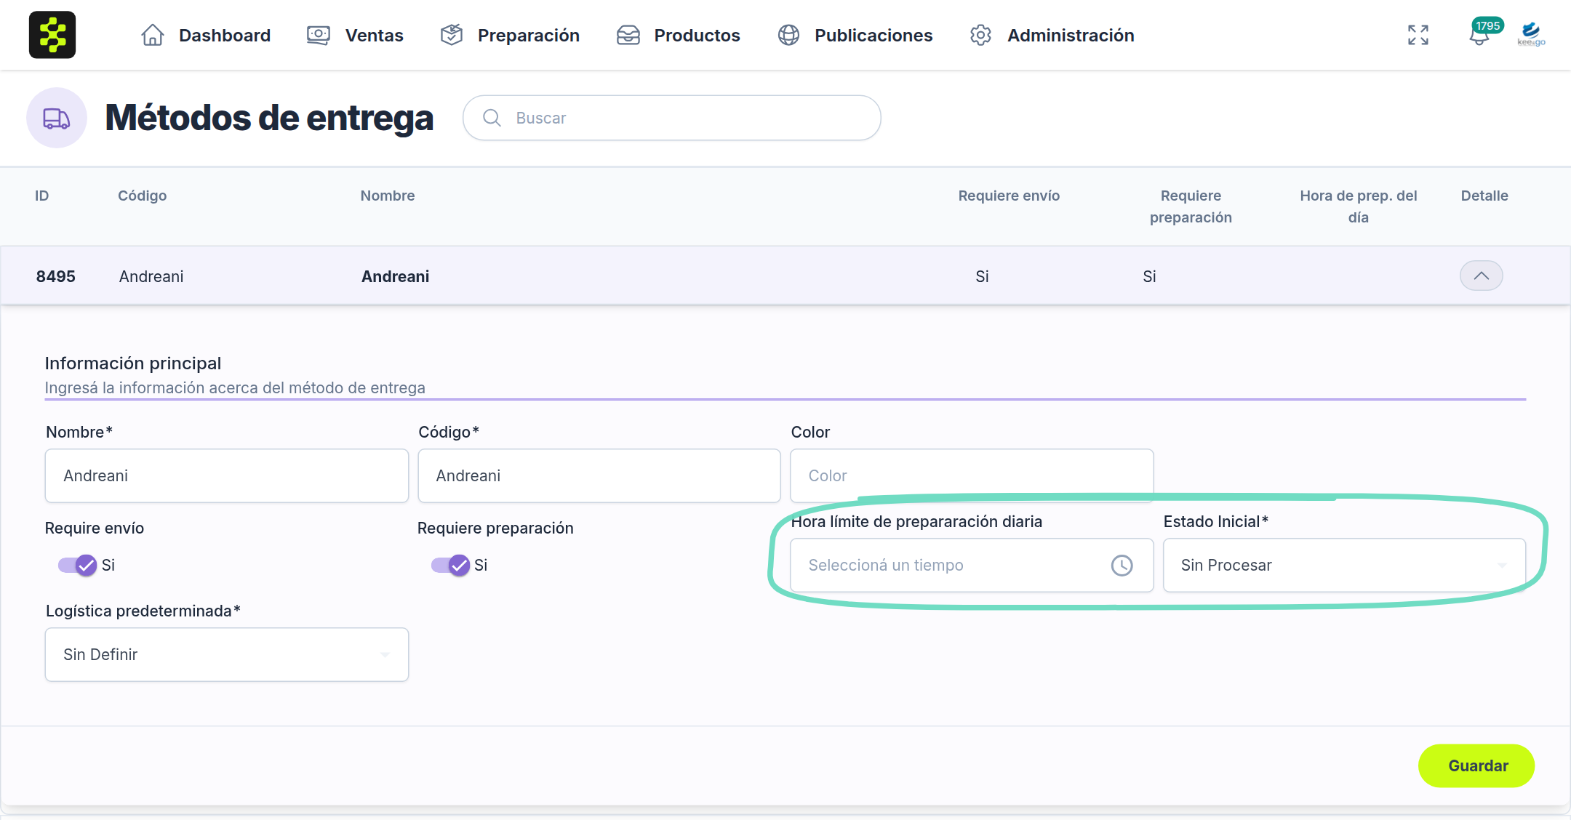Click the Detalle column header
Image resolution: width=1571 pixels, height=820 pixels.
pos(1484,196)
